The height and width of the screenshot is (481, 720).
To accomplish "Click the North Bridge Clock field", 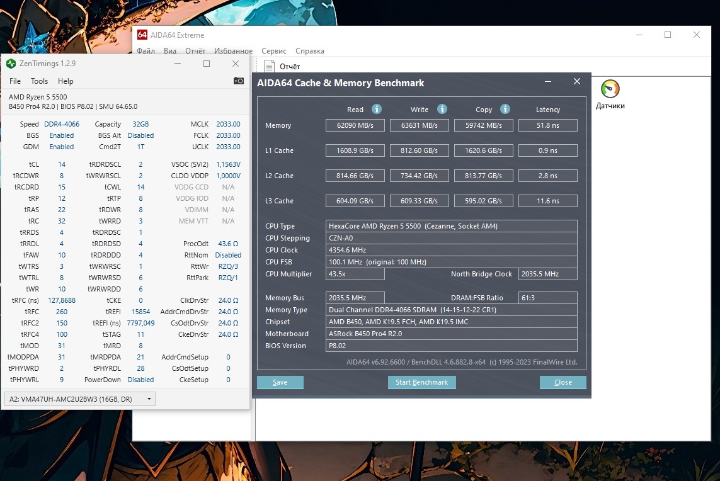I will (x=548, y=274).
